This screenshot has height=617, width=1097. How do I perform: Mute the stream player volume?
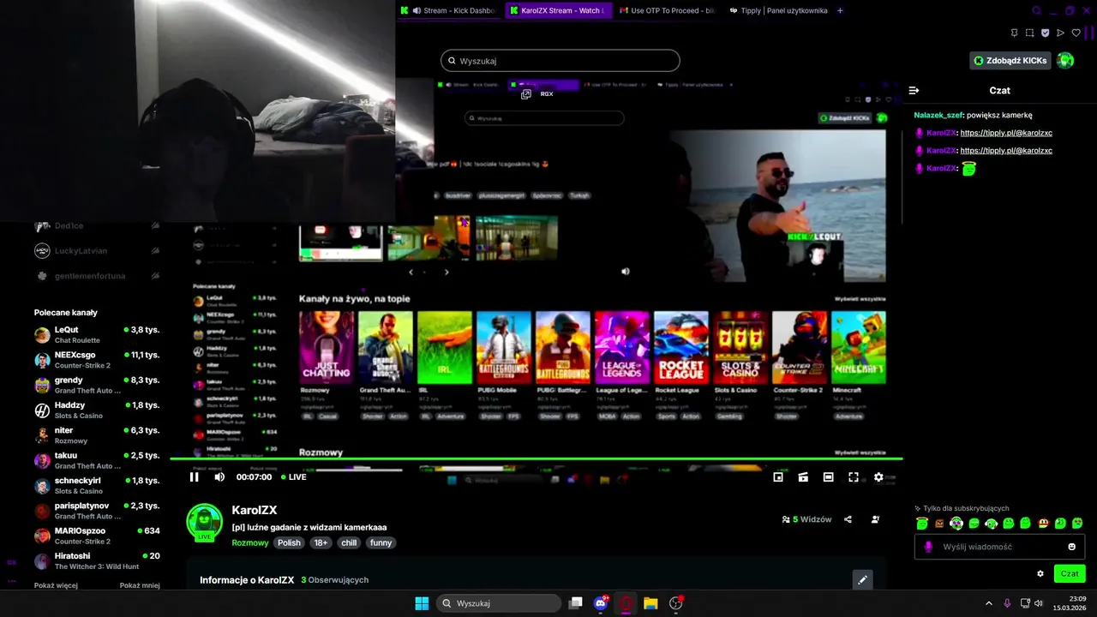pos(219,477)
